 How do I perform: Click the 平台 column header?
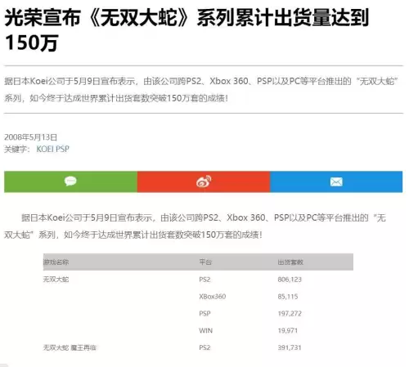[205, 262]
